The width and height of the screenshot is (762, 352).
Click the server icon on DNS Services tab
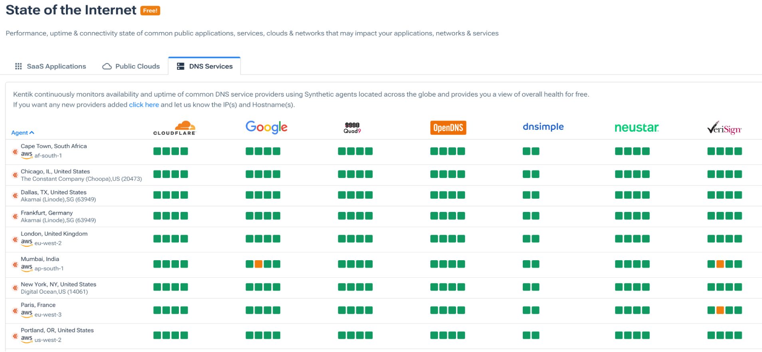[181, 66]
